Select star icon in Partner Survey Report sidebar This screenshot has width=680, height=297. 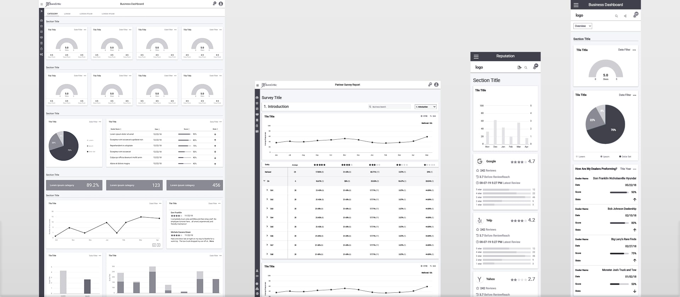tap(257, 103)
